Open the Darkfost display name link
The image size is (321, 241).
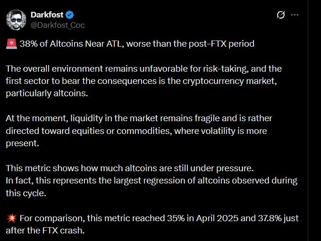tap(47, 15)
